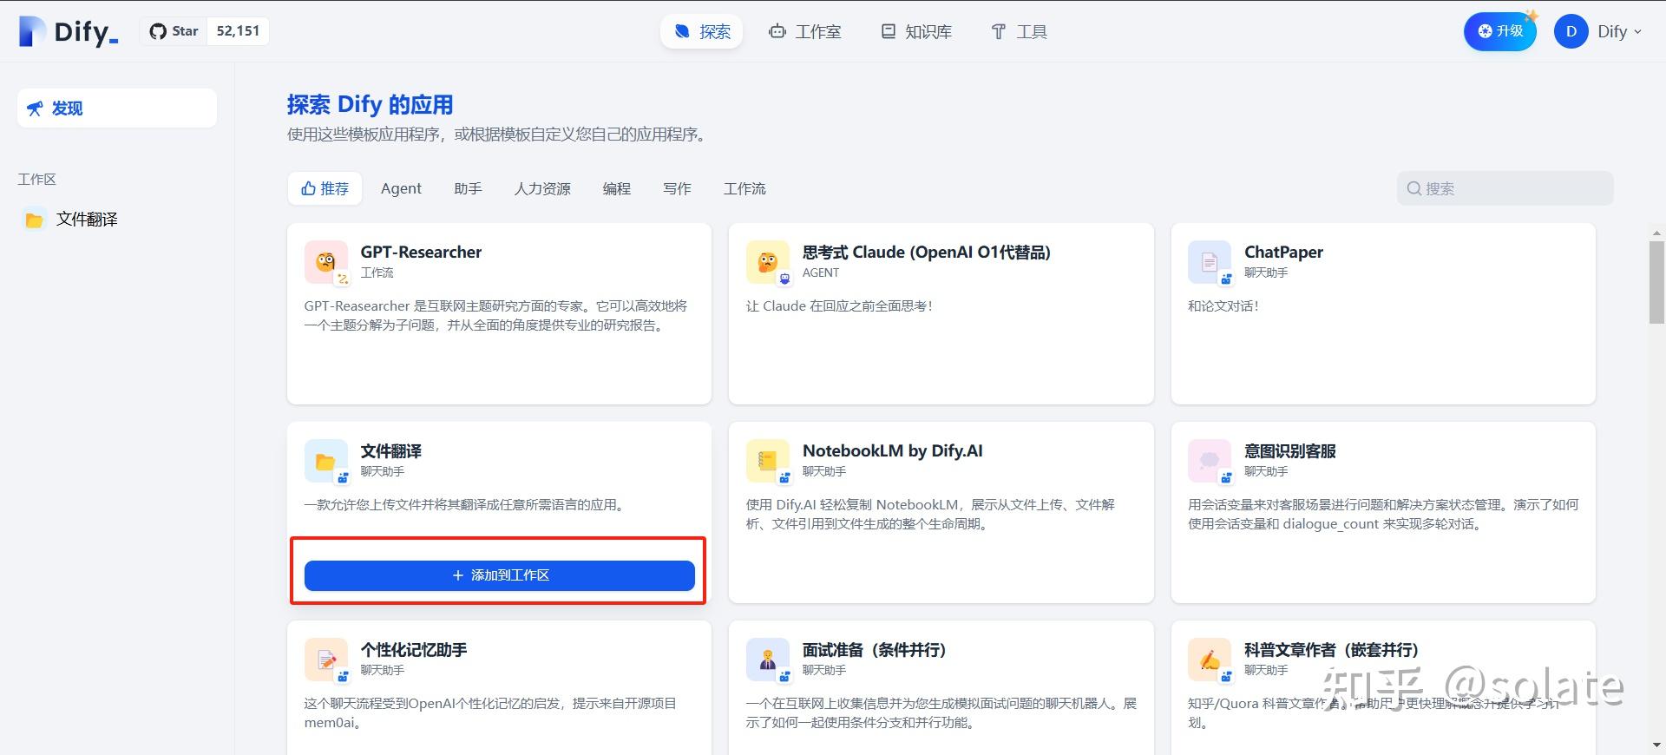Click the scrollbar down arrow
This screenshot has height=755, width=1666.
click(1656, 745)
